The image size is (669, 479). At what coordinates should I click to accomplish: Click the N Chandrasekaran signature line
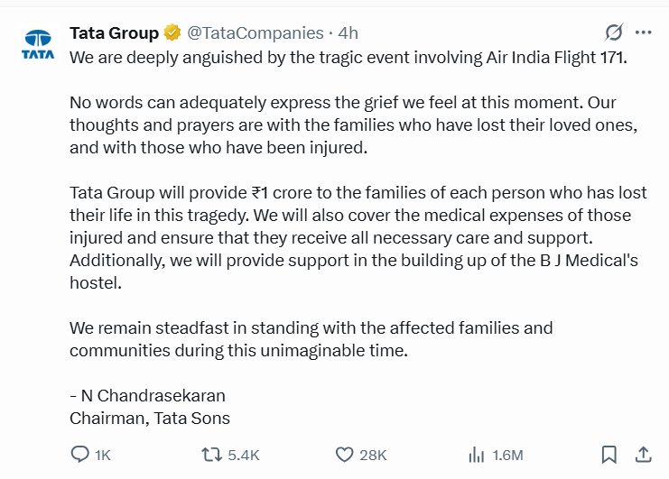click(x=148, y=396)
